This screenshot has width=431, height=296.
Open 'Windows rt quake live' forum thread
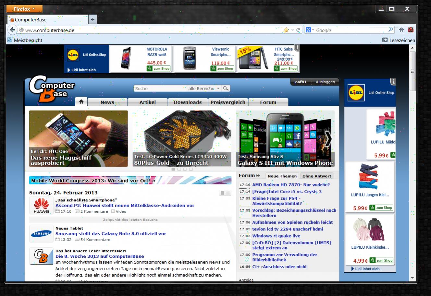tap(276, 236)
